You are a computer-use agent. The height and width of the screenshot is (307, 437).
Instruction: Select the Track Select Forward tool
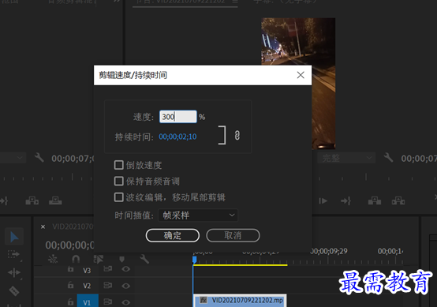click(x=13, y=255)
